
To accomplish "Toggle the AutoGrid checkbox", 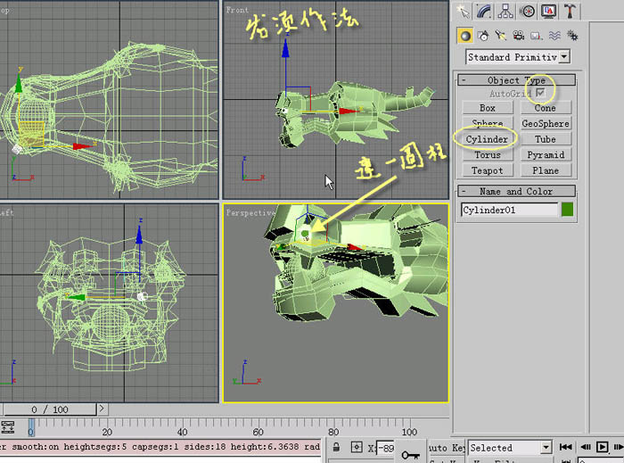I will click(540, 93).
